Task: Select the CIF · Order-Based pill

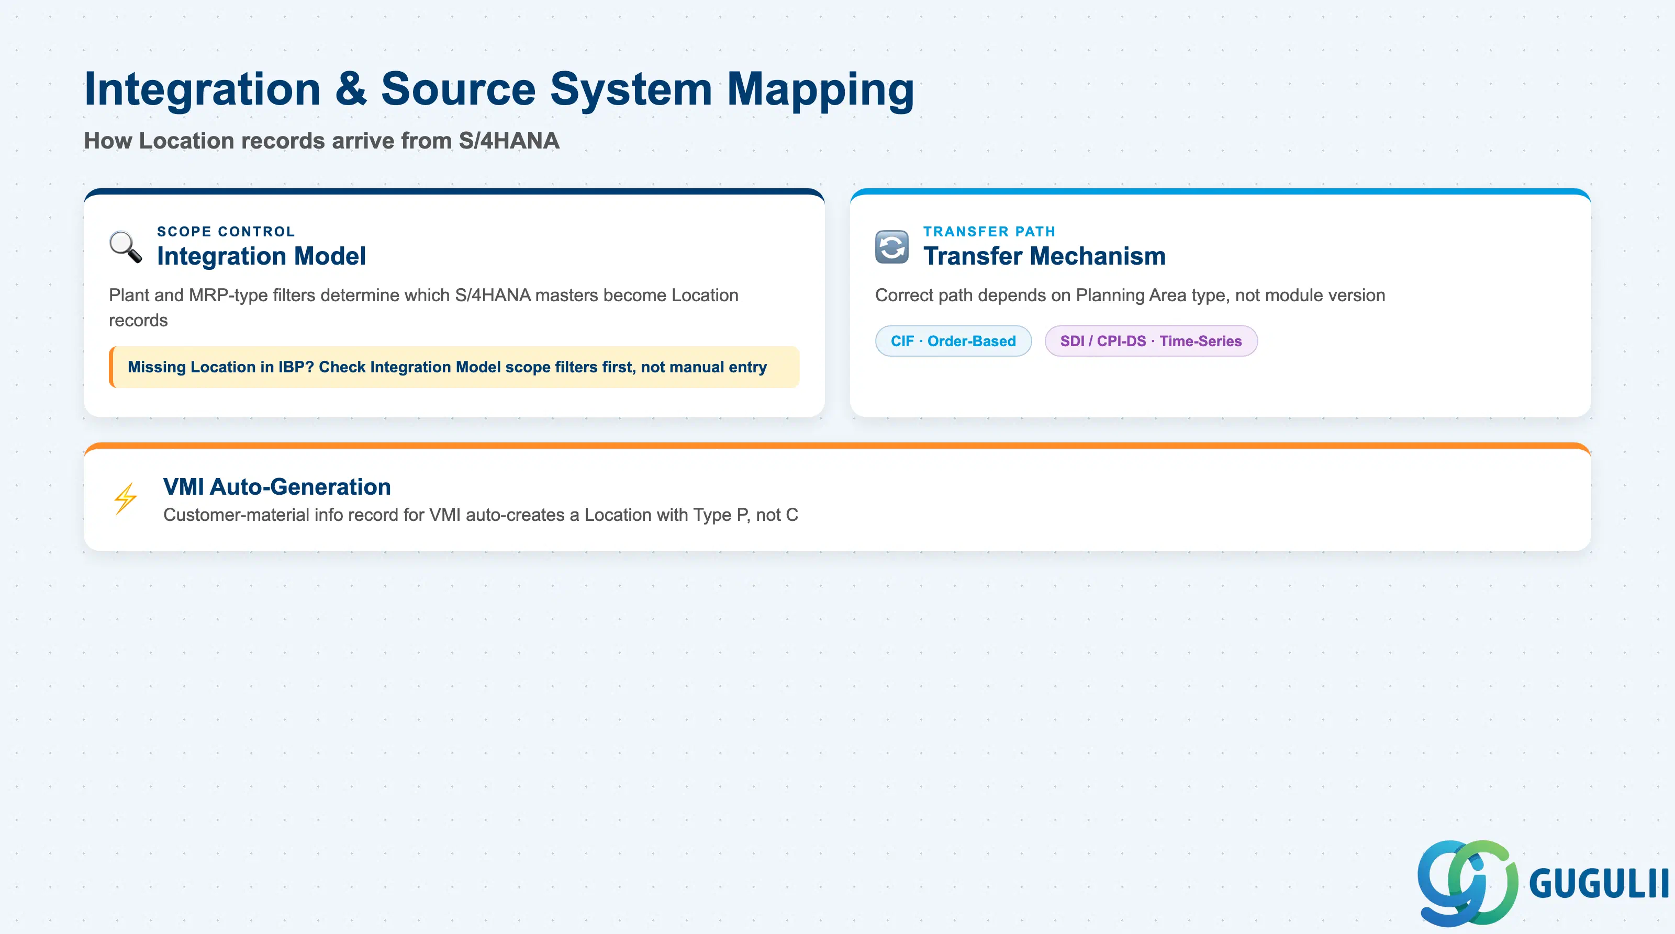Action: 953,341
